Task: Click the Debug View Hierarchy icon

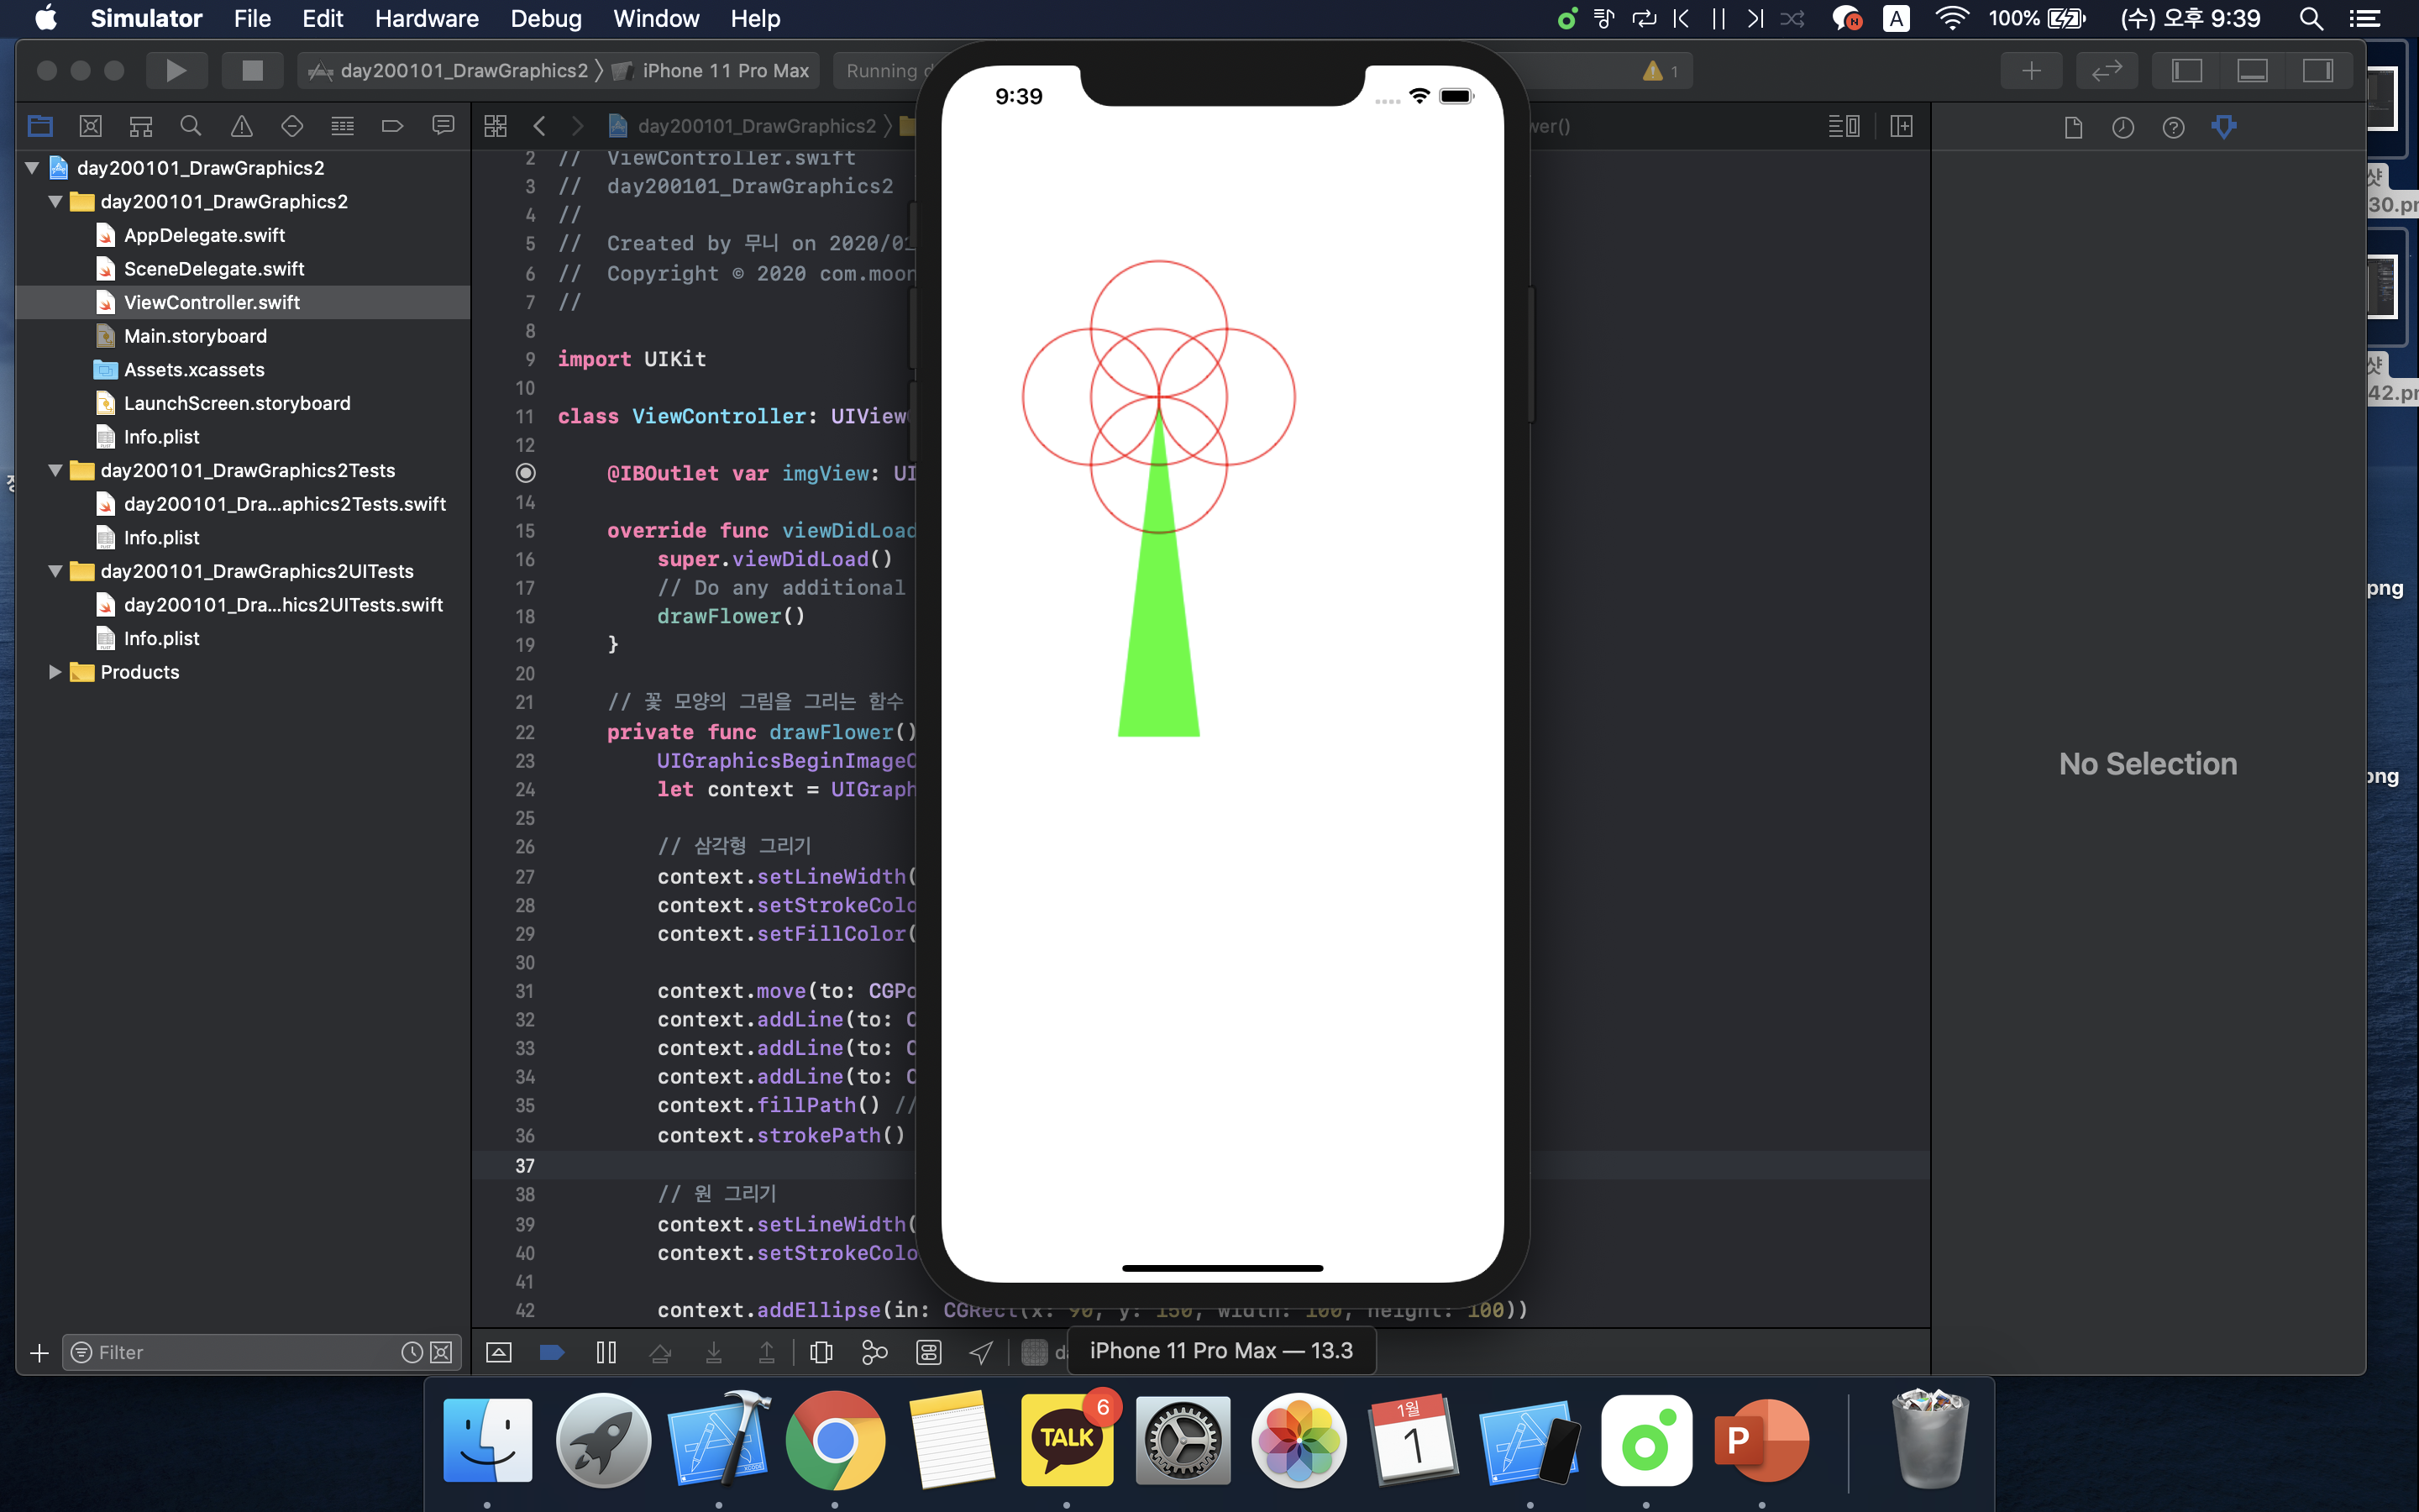Action: click(821, 1352)
